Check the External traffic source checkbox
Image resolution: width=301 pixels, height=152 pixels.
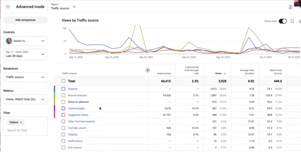pos(63,89)
